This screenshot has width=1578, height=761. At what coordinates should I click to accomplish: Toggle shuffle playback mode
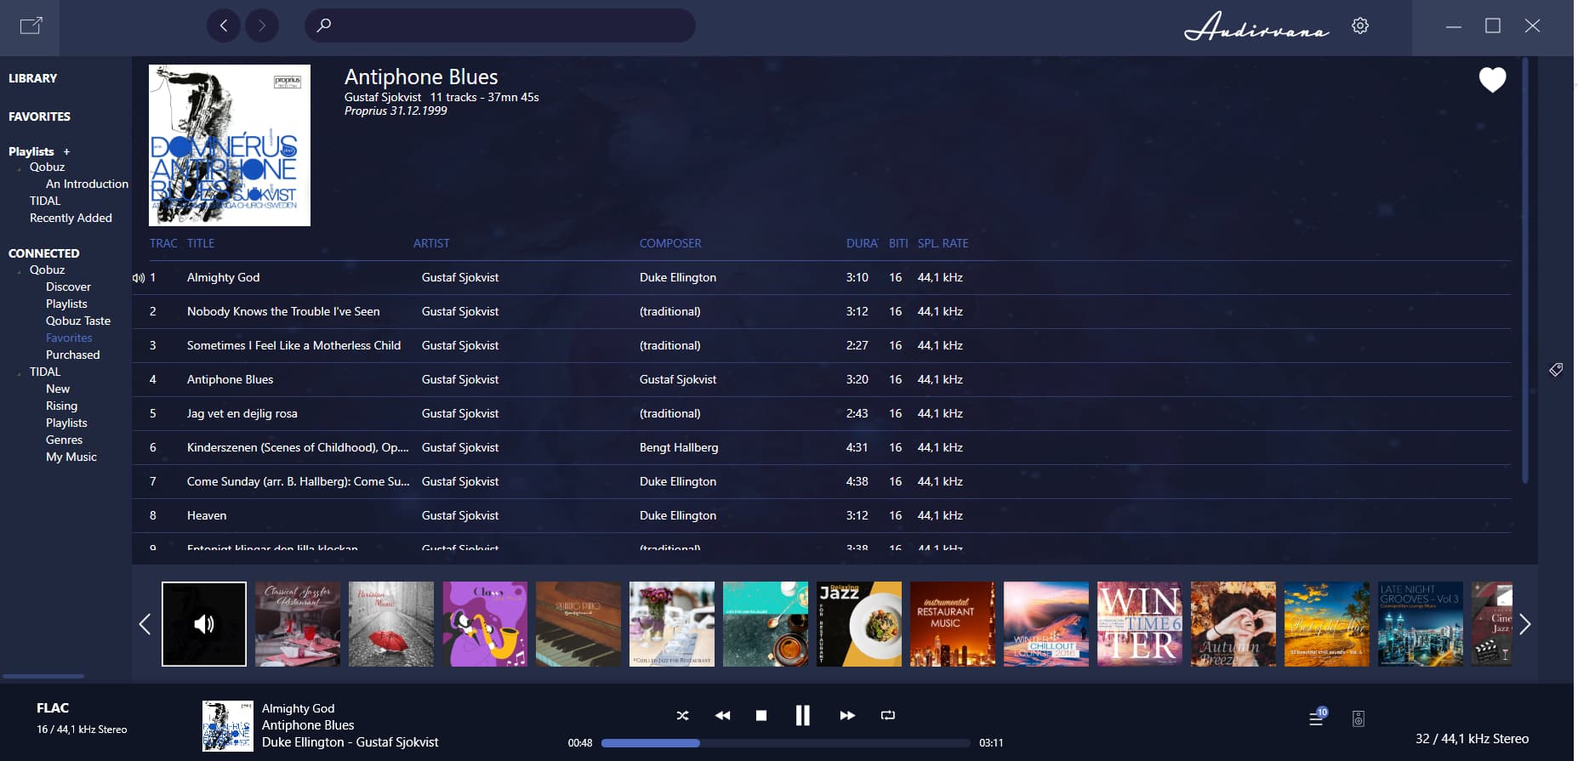point(682,716)
